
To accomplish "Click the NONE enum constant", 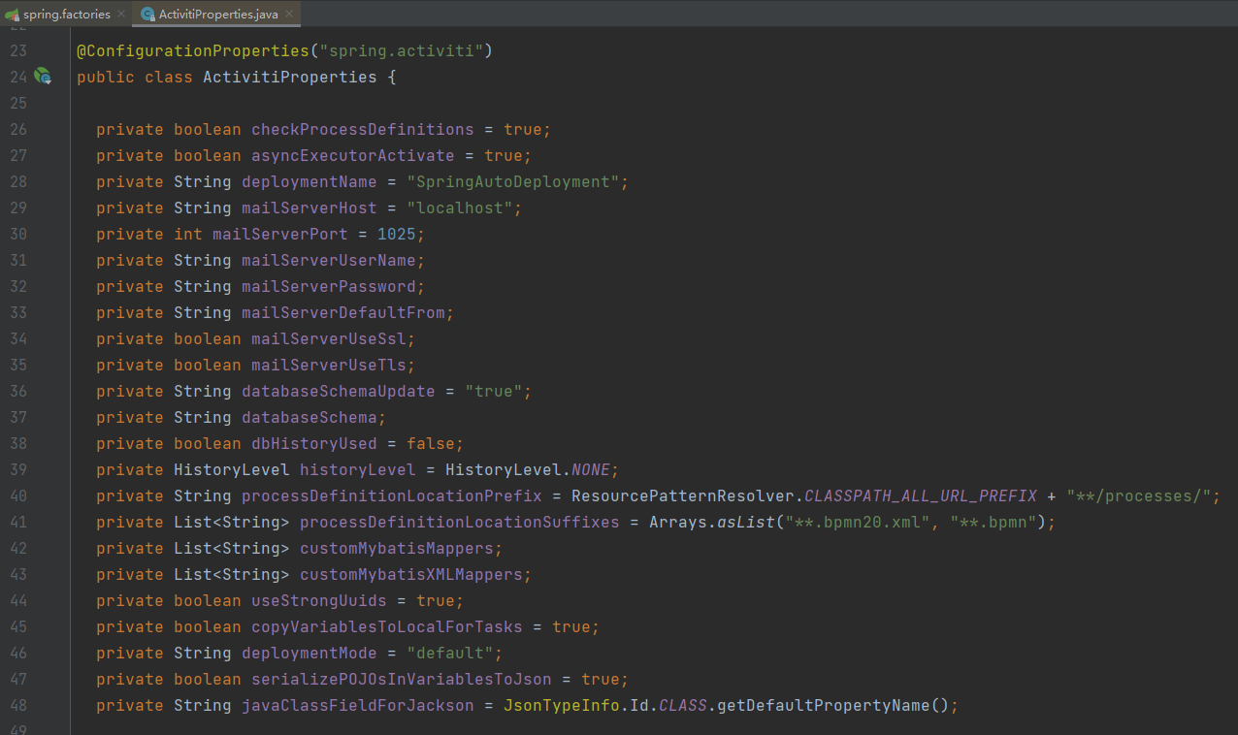I will click(x=591, y=469).
